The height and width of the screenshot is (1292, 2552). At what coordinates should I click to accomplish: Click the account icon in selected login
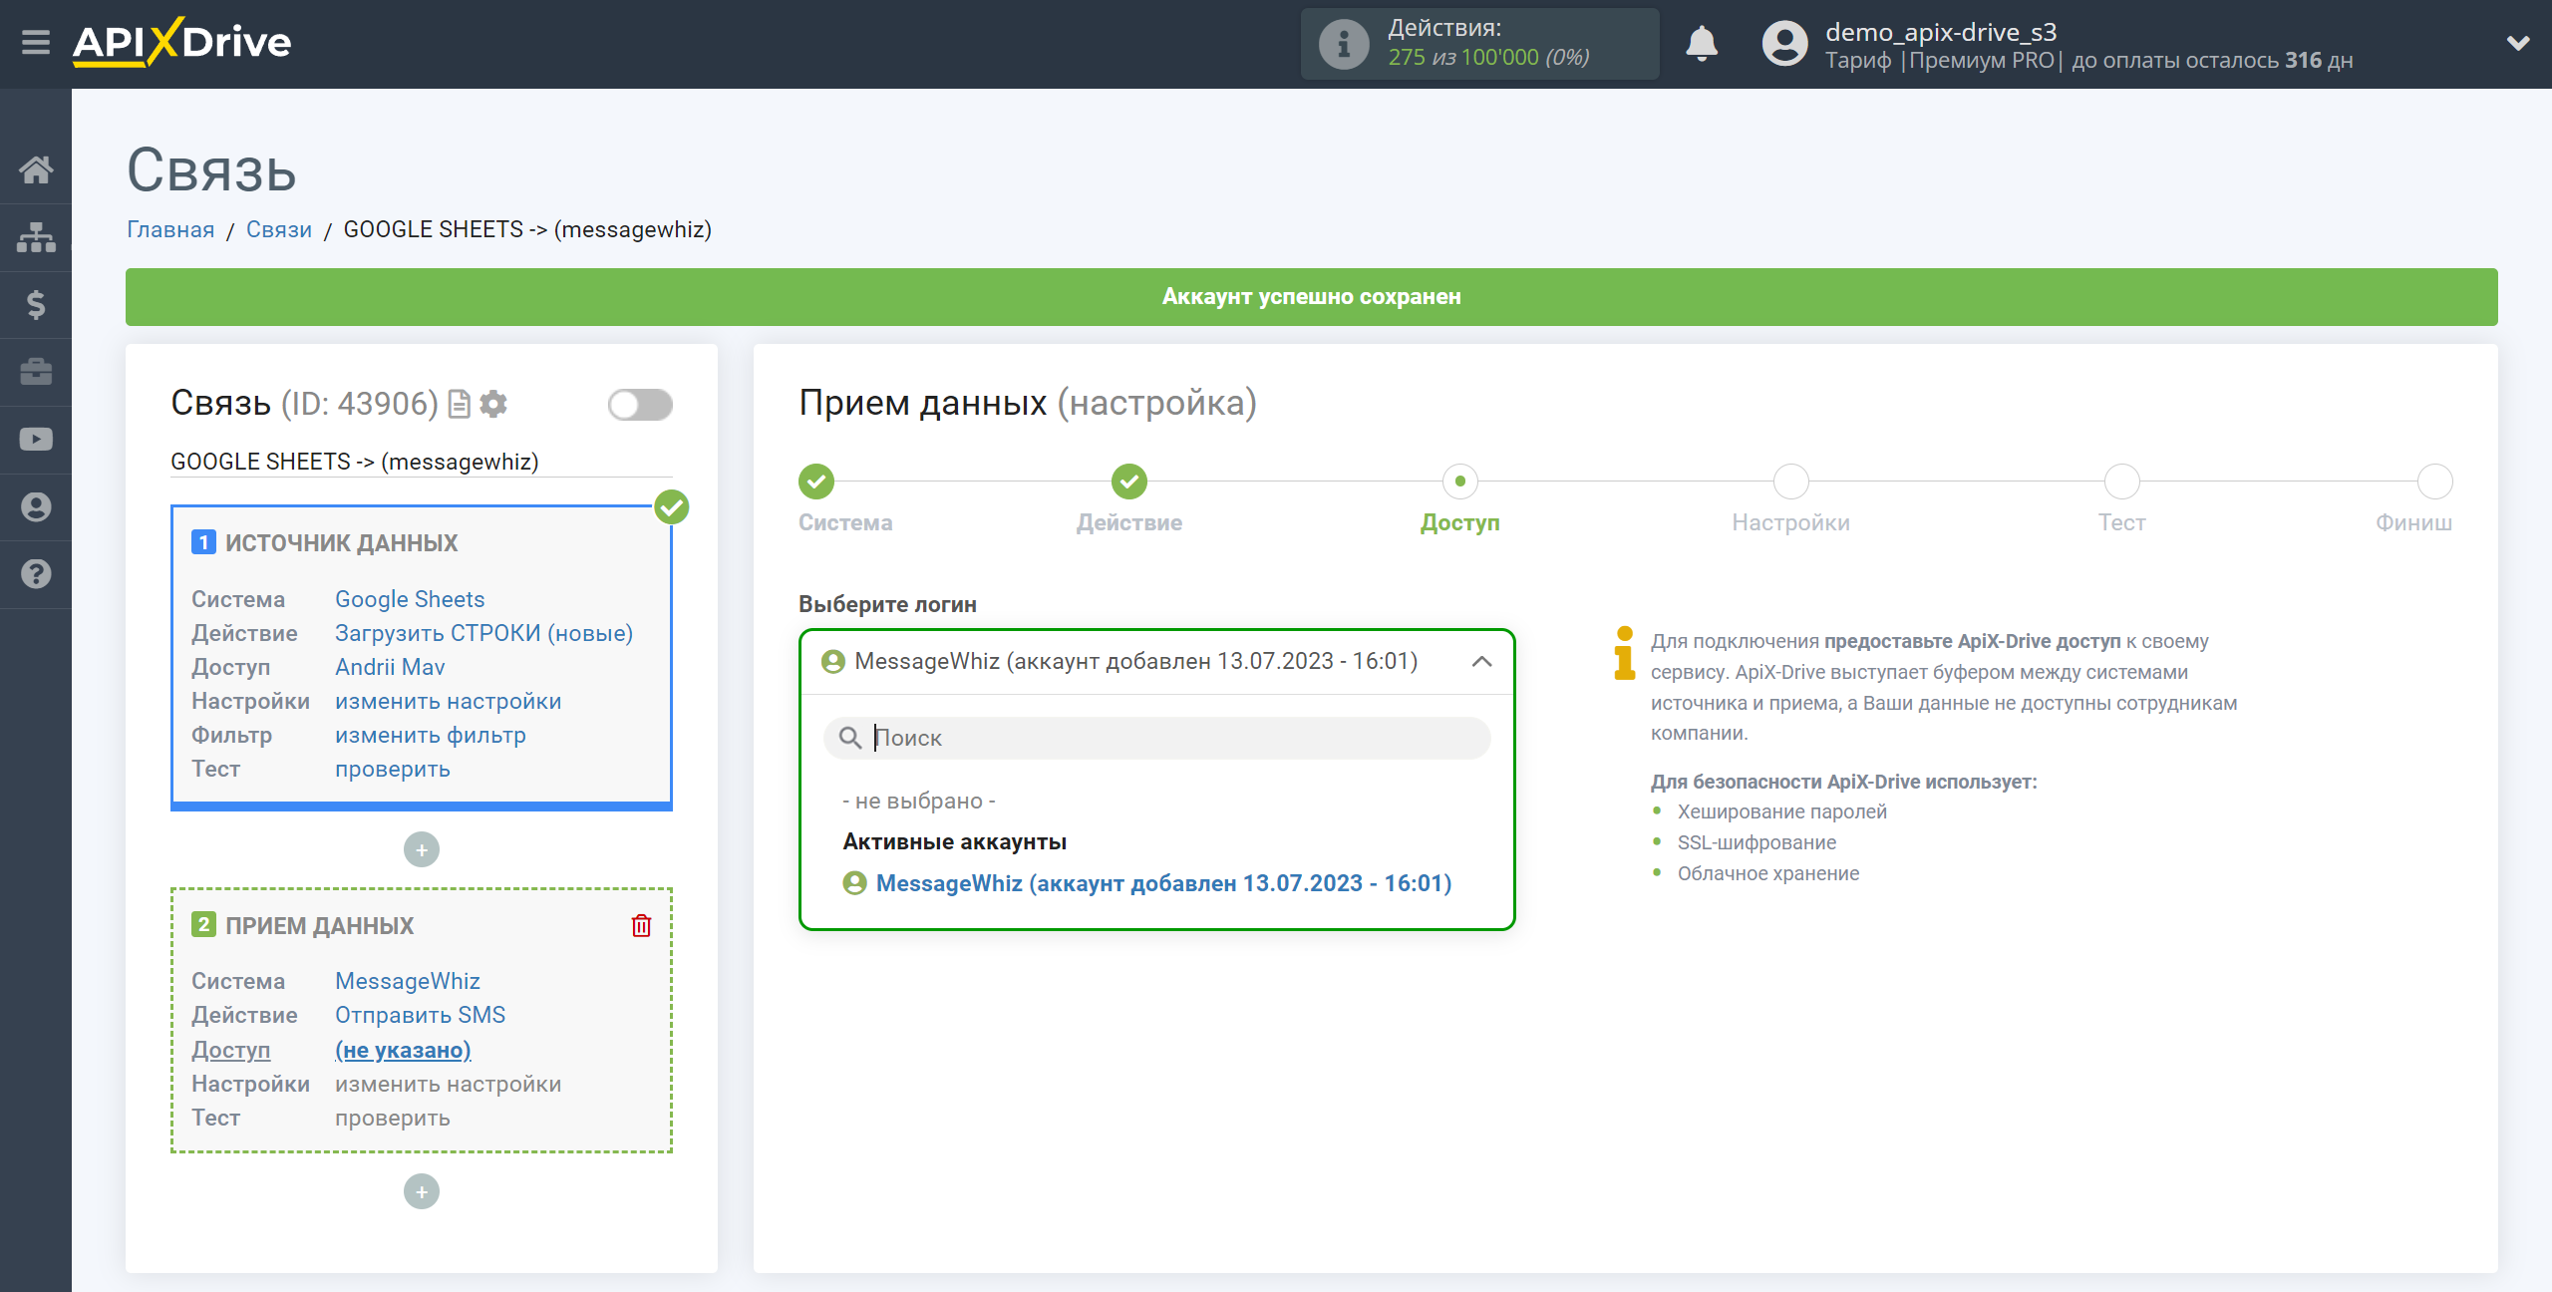(833, 661)
